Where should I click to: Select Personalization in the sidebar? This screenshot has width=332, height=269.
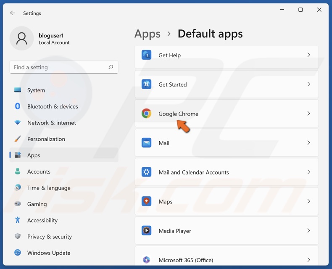point(64,139)
